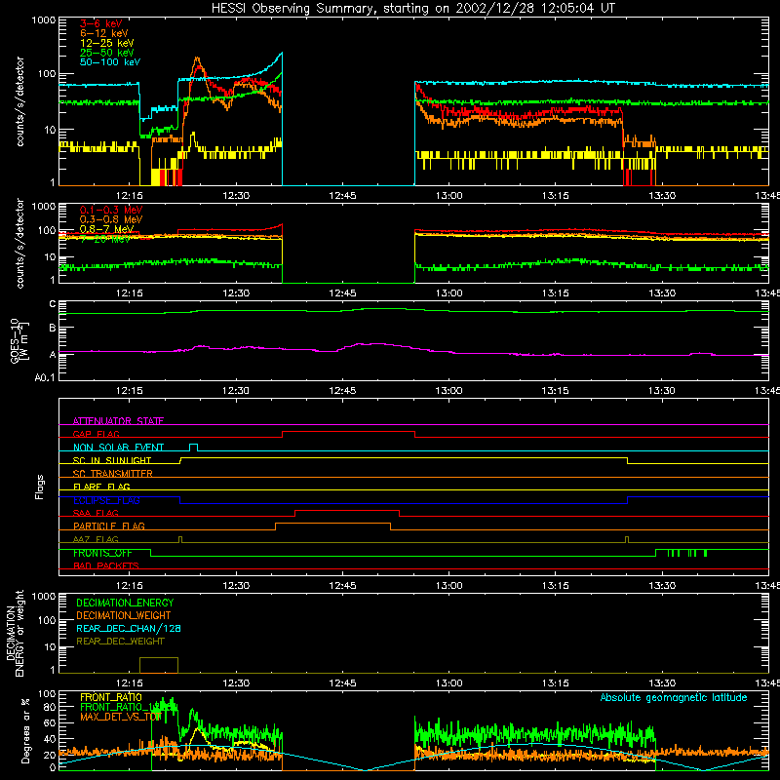Click the 25-50 keV legend entry
This screenshot has width=780, height=780.
point(107,53)
